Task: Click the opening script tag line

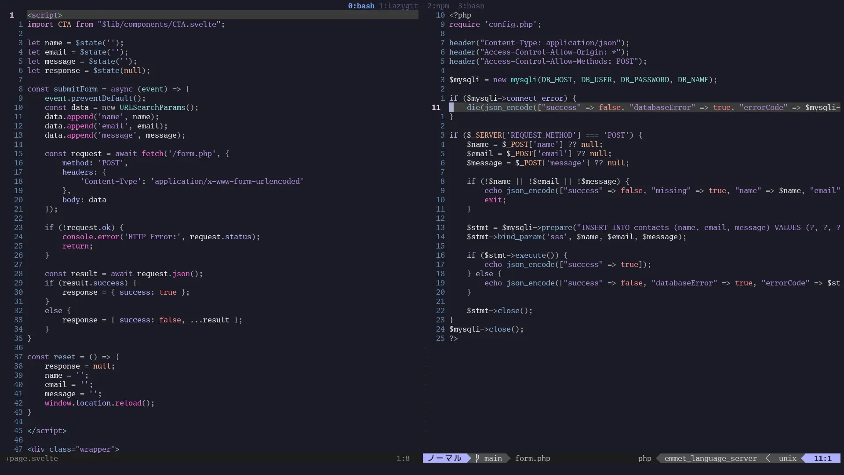Action: [x=45, y=15]
